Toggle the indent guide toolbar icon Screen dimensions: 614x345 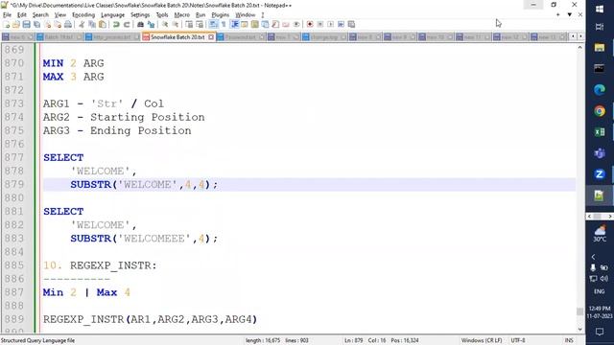coord(234,24)
